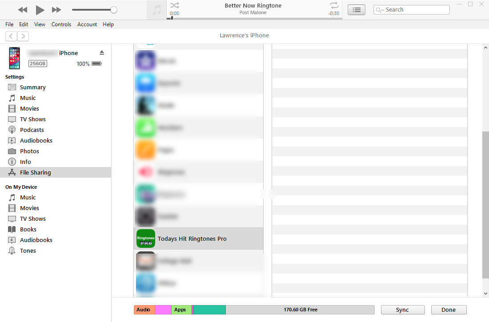Select Music under Settings
Viewport: 489px width, 322px height.
(x=56, y=98)
